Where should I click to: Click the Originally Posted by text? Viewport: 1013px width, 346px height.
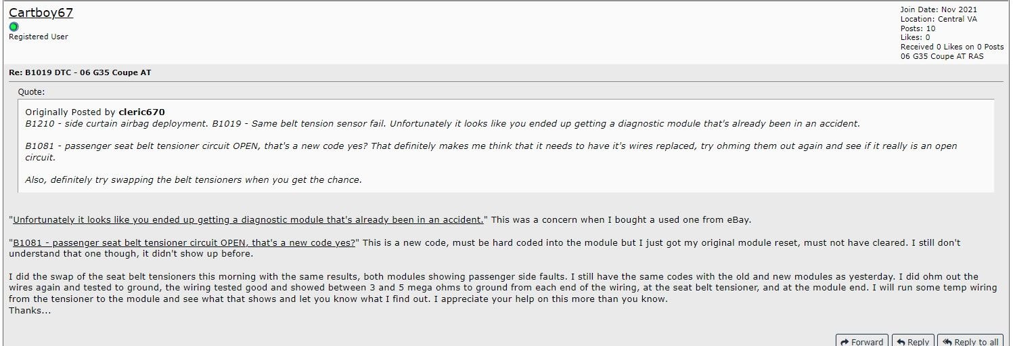[70, 112]
